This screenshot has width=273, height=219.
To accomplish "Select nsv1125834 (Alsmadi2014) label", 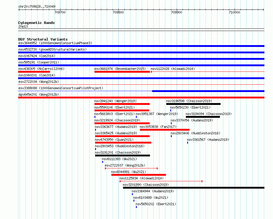I will pyautogui.click(x=141, y=178).
